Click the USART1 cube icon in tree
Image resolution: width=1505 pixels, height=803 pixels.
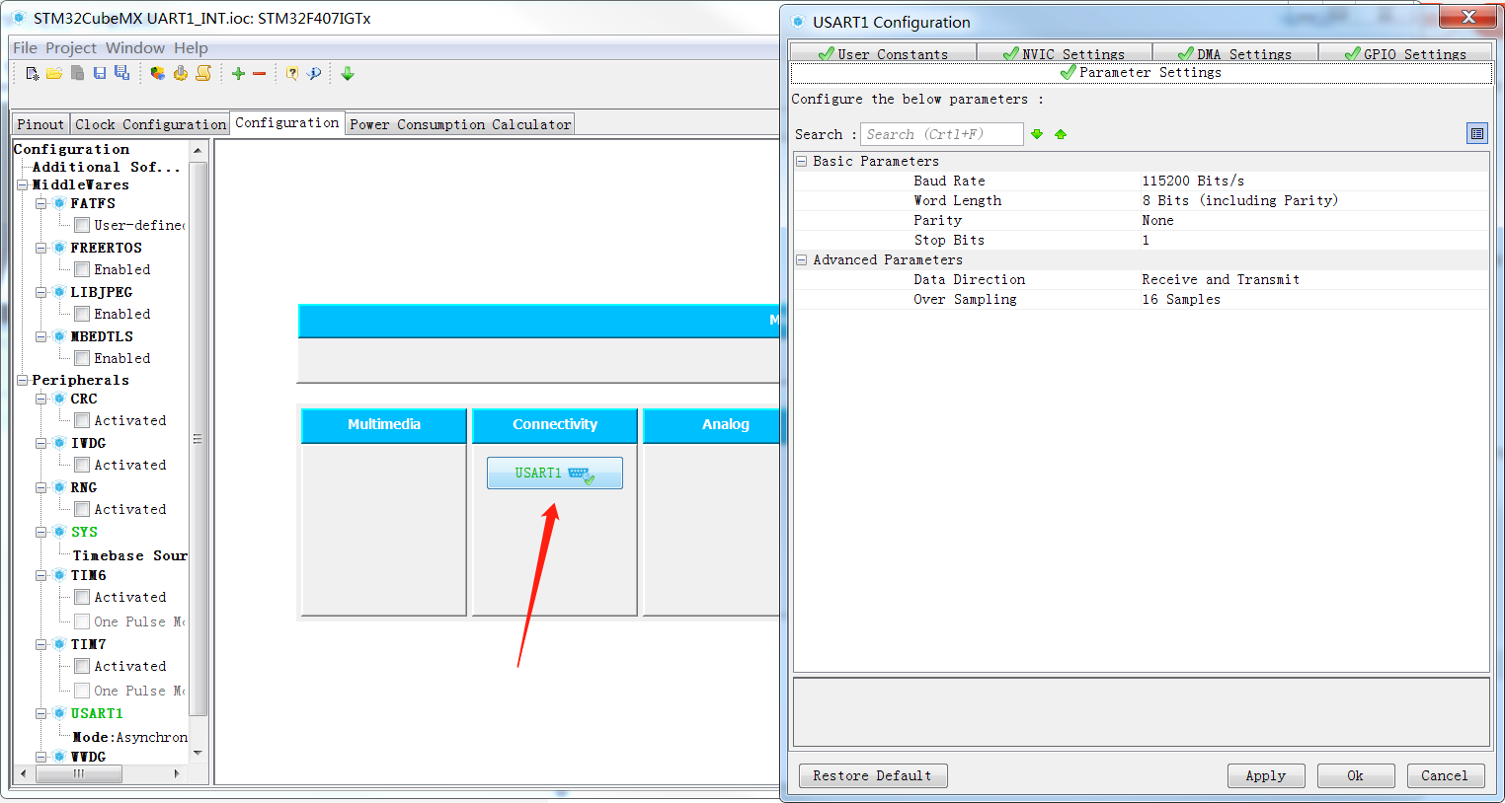[59, 713]
